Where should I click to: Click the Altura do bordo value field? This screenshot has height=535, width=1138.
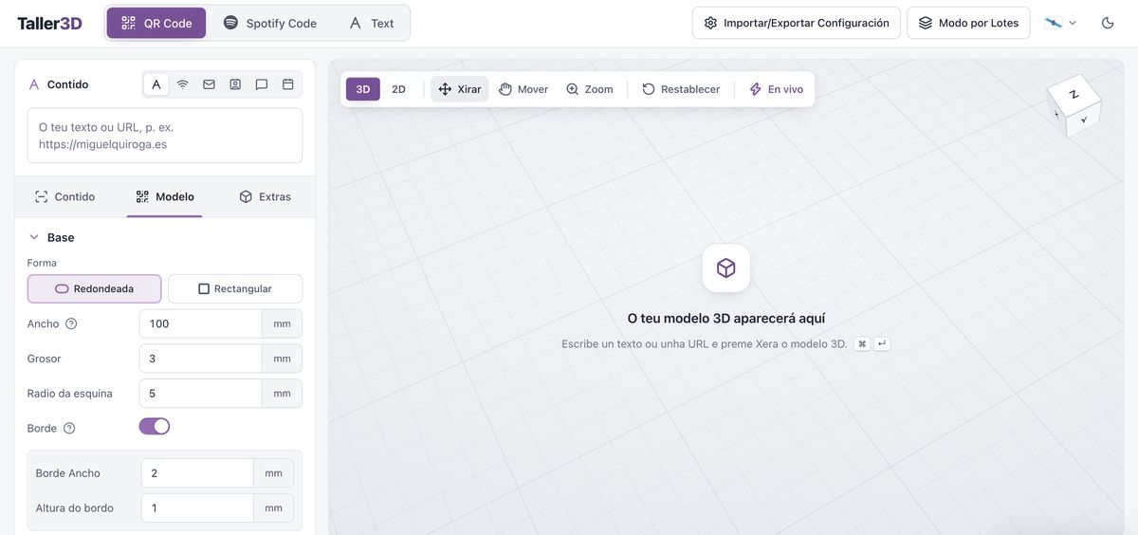tap(197, 508)
